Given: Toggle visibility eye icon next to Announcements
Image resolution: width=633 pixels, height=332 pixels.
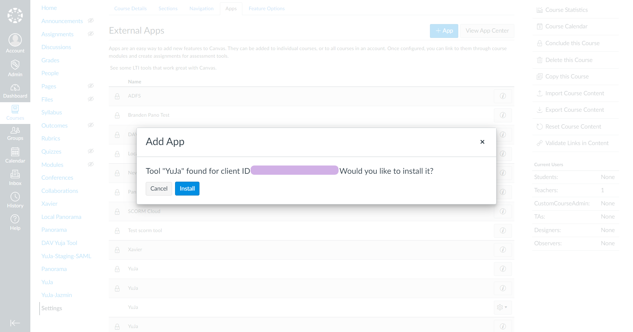Looking at the screenshot, I should pyautogui.click(x=91, y=21).
